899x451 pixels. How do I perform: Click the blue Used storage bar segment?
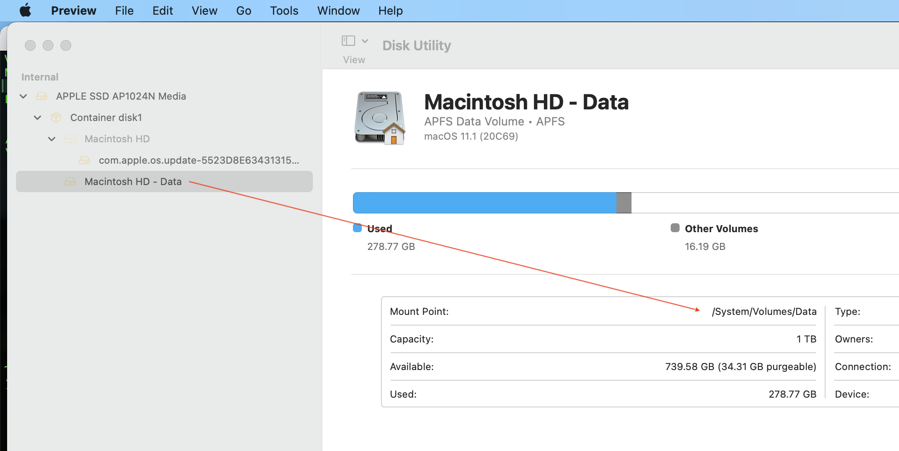point(485,203)
